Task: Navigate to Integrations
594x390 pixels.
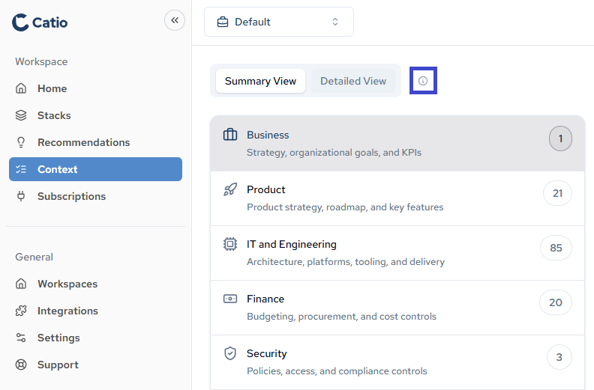Action: click(x=67, y=311)
